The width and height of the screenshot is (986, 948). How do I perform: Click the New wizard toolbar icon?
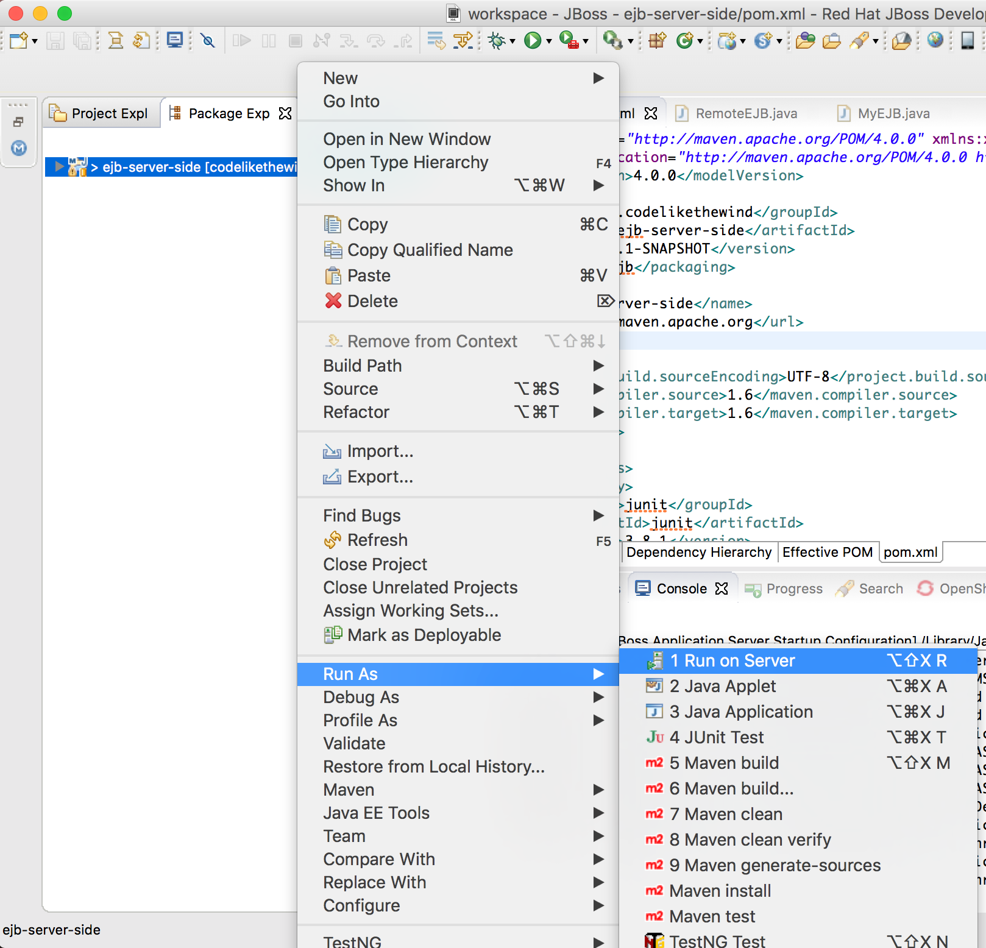(19, 41)
